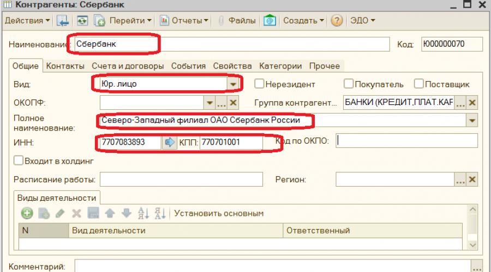The image size is (491, 272).
Task: Open the Действия dropdown menu
Action: coord(28,21)
